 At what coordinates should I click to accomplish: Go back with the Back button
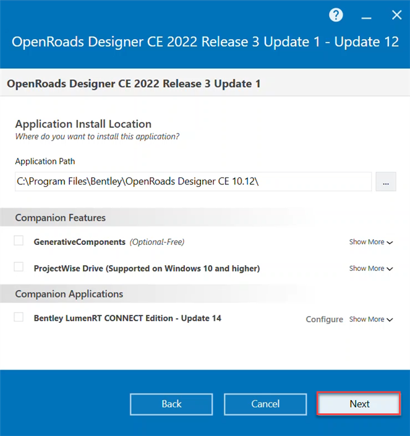pos(171,404)
